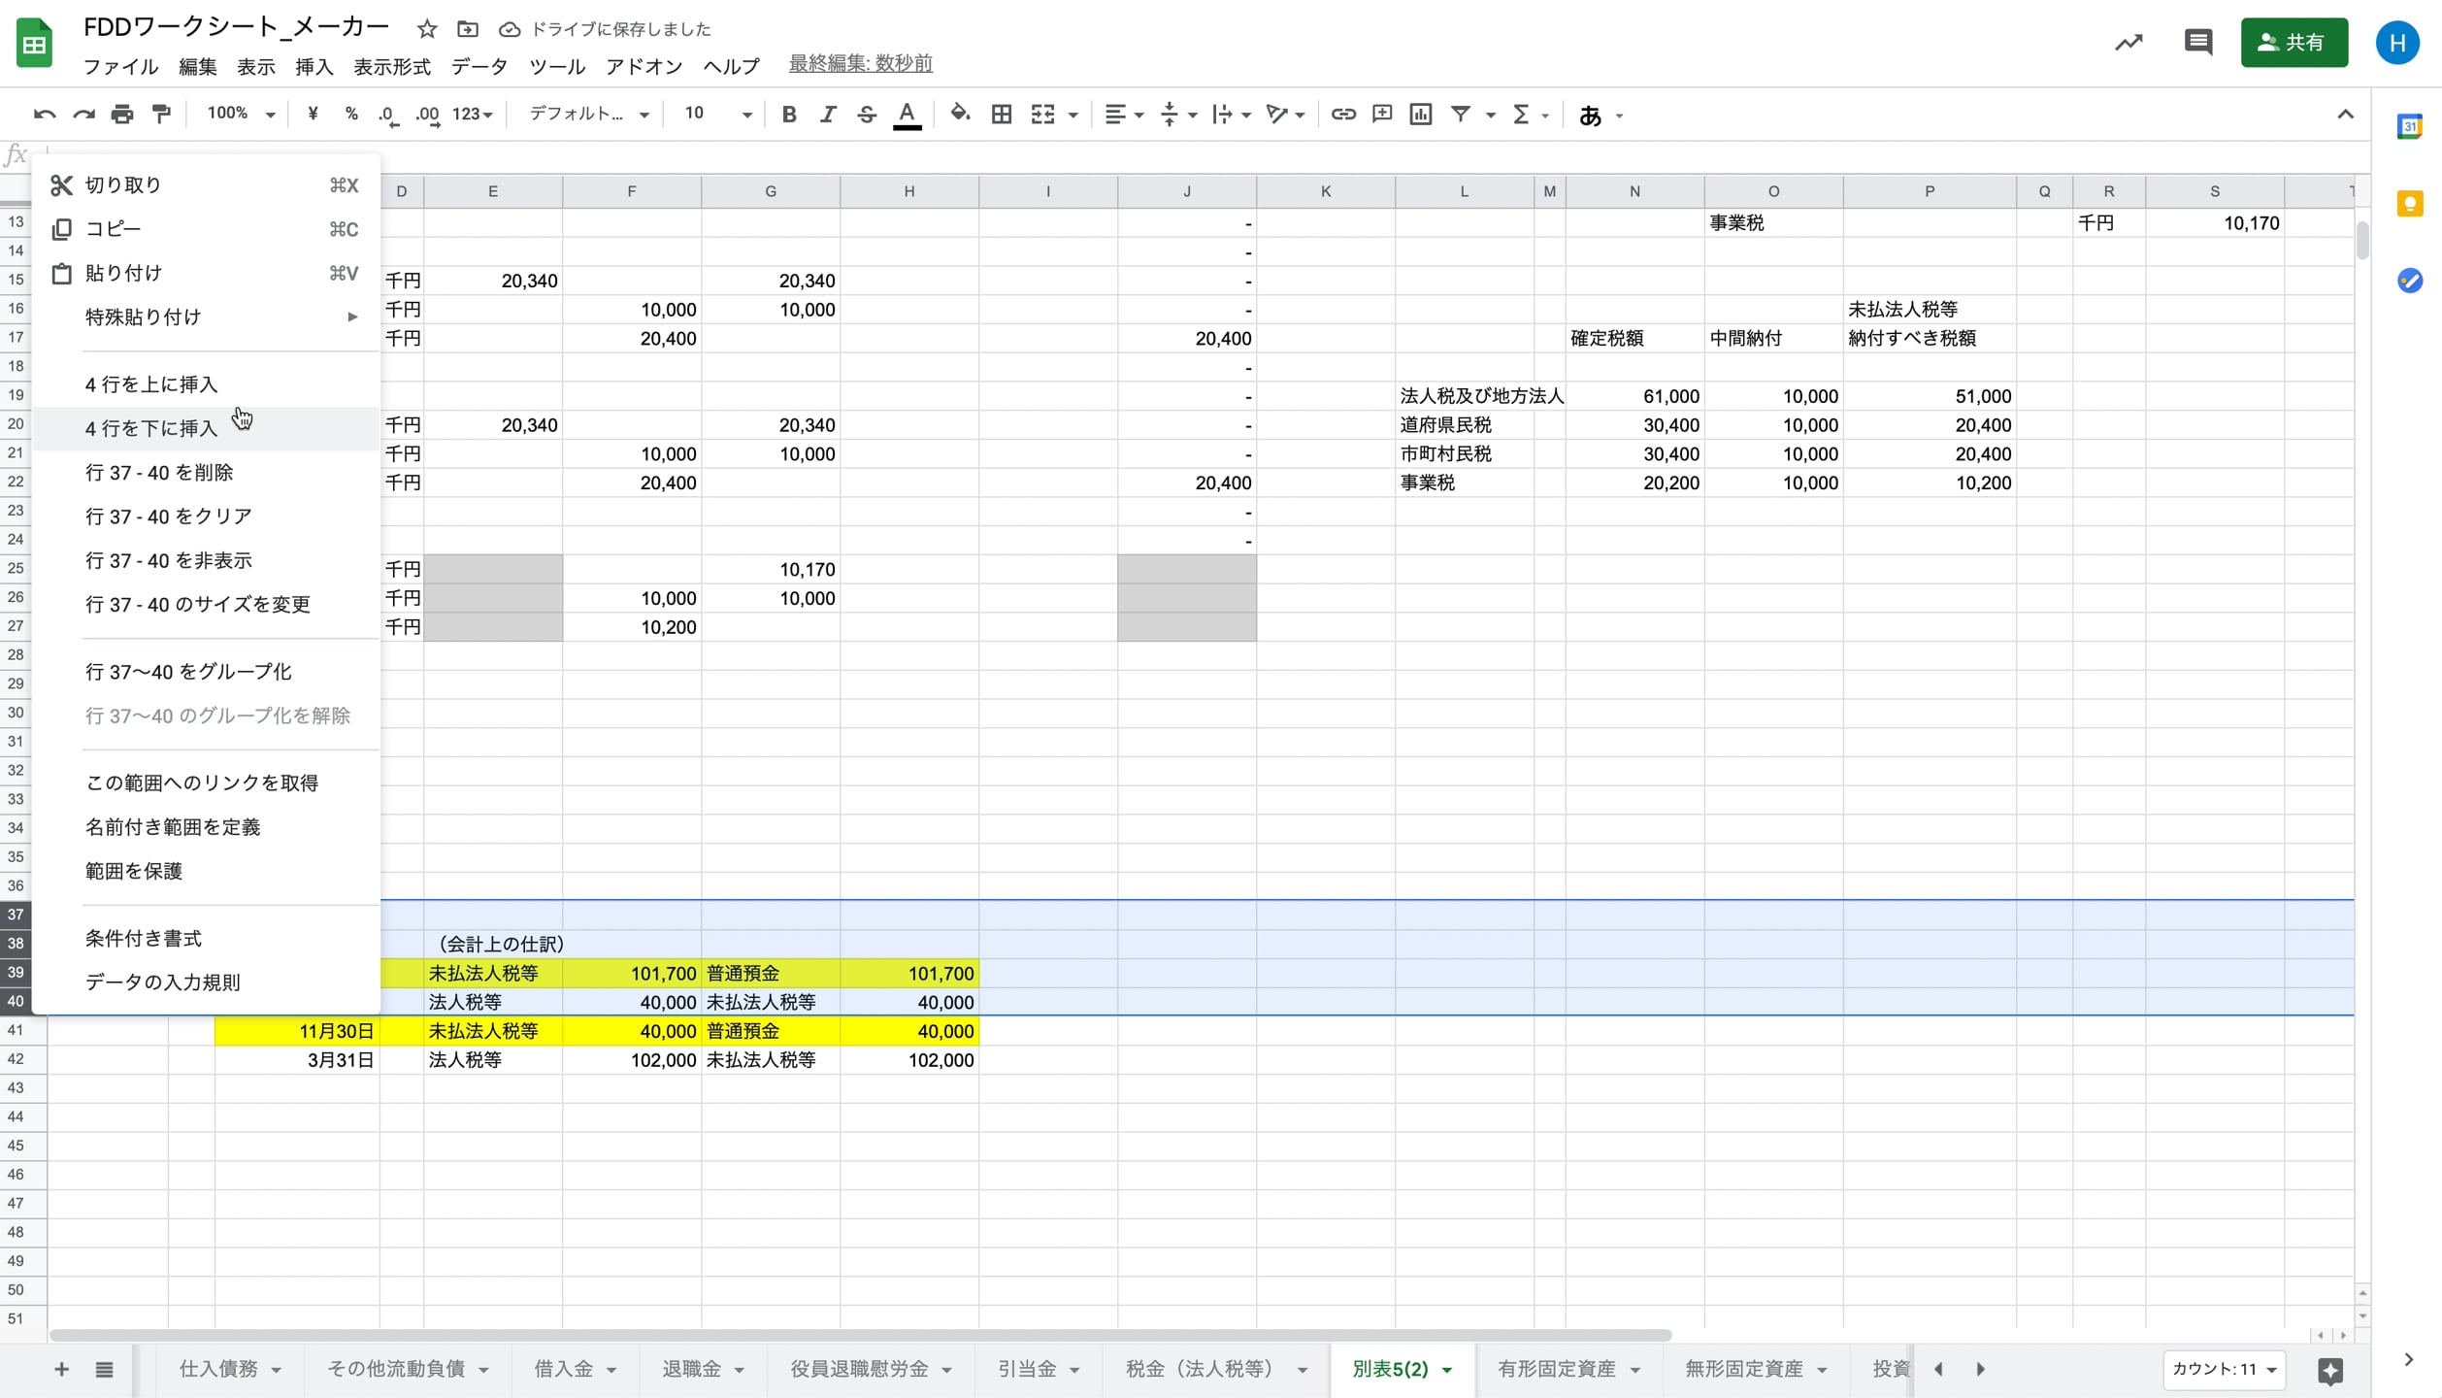Toggle italic formatting
Screen dimensions: 2442x1398
coord(827,115)
